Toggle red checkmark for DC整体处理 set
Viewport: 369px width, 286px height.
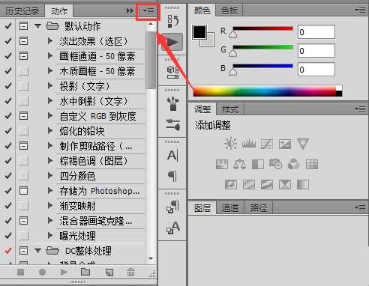8,251
